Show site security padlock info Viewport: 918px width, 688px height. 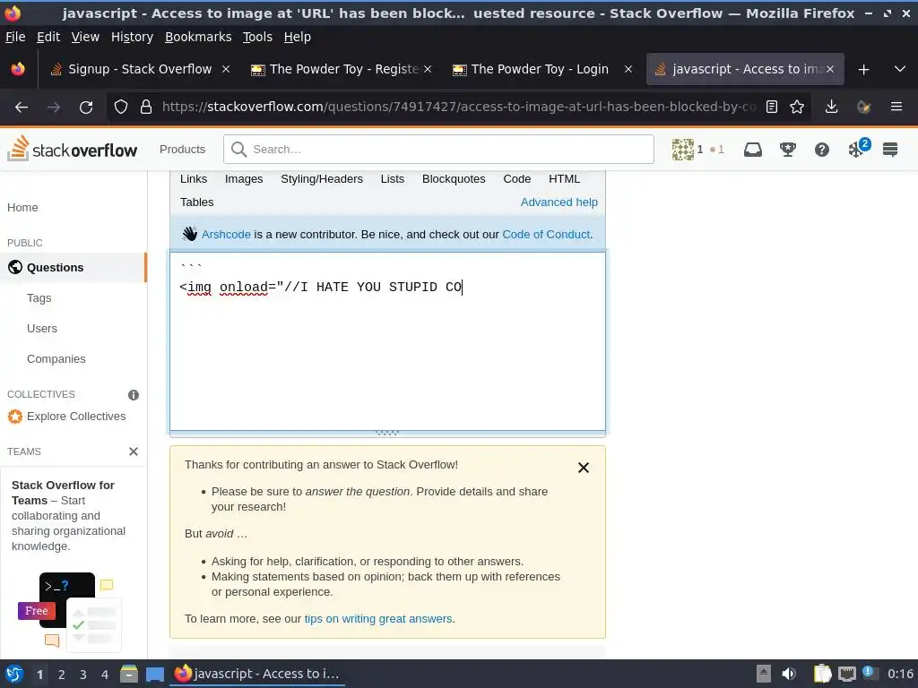pyautogui.click(x=146, y=107)
